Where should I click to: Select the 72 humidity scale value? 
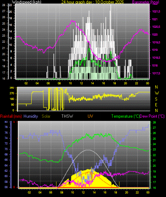[x=6, y=143]
